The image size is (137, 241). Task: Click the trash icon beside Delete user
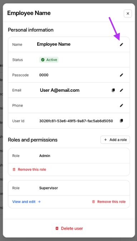point(57,229)
